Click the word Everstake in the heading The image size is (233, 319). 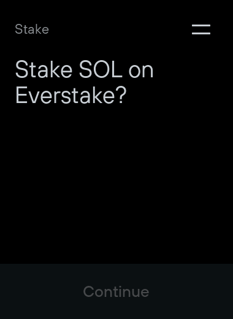pyautogui.click(x=65, y=95)
